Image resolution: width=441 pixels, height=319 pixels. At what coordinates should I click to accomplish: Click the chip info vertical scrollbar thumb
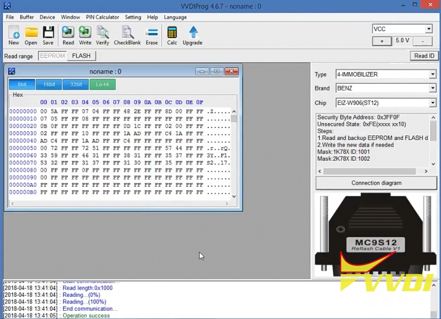pos(433,131)
